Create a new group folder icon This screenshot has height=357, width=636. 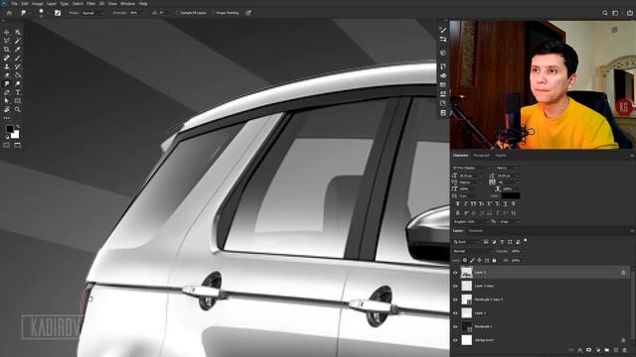coord(607,350)
